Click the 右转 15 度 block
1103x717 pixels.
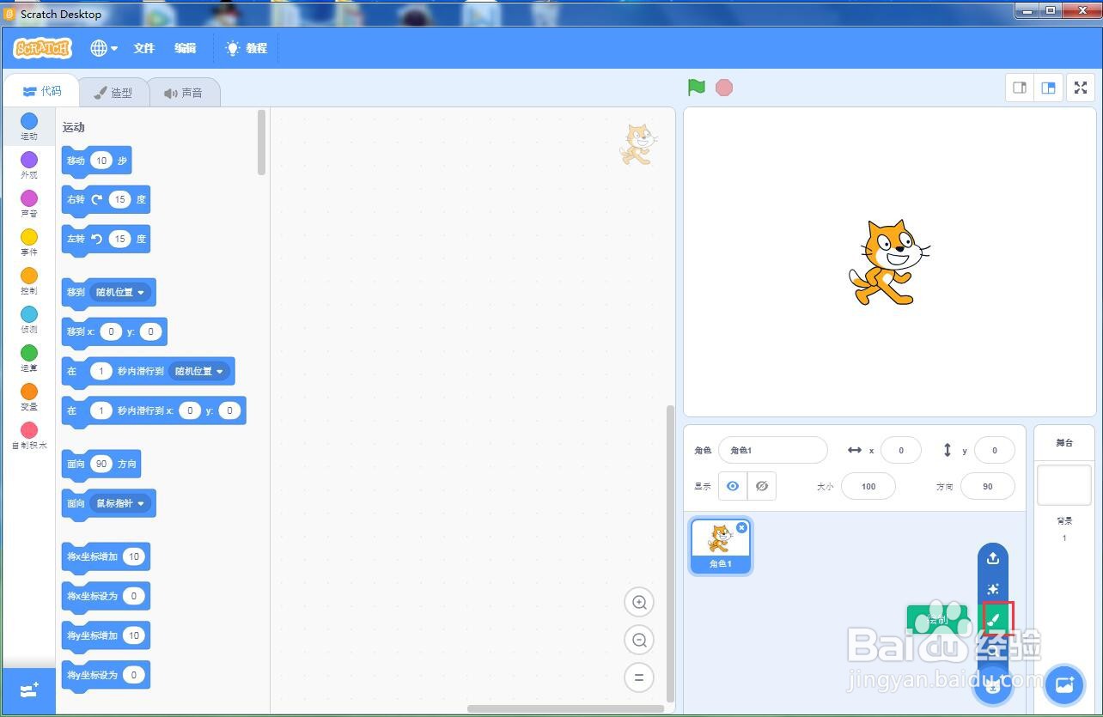coord(106,200)
